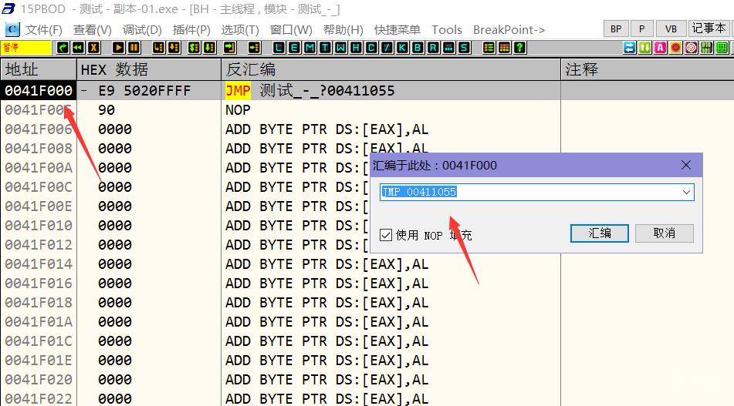Image resolution: width=734 pixels, height=406 pixels.
Task: Click the target bullseye icon
Action: tap(692, 48)
